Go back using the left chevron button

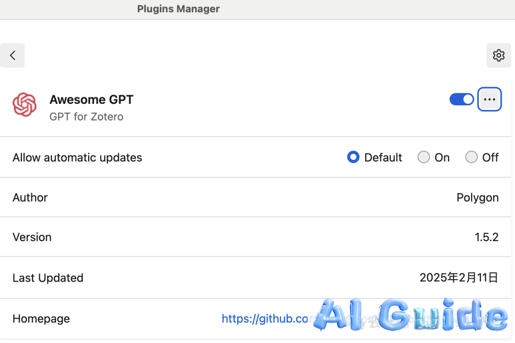click(x=12, y=55)
